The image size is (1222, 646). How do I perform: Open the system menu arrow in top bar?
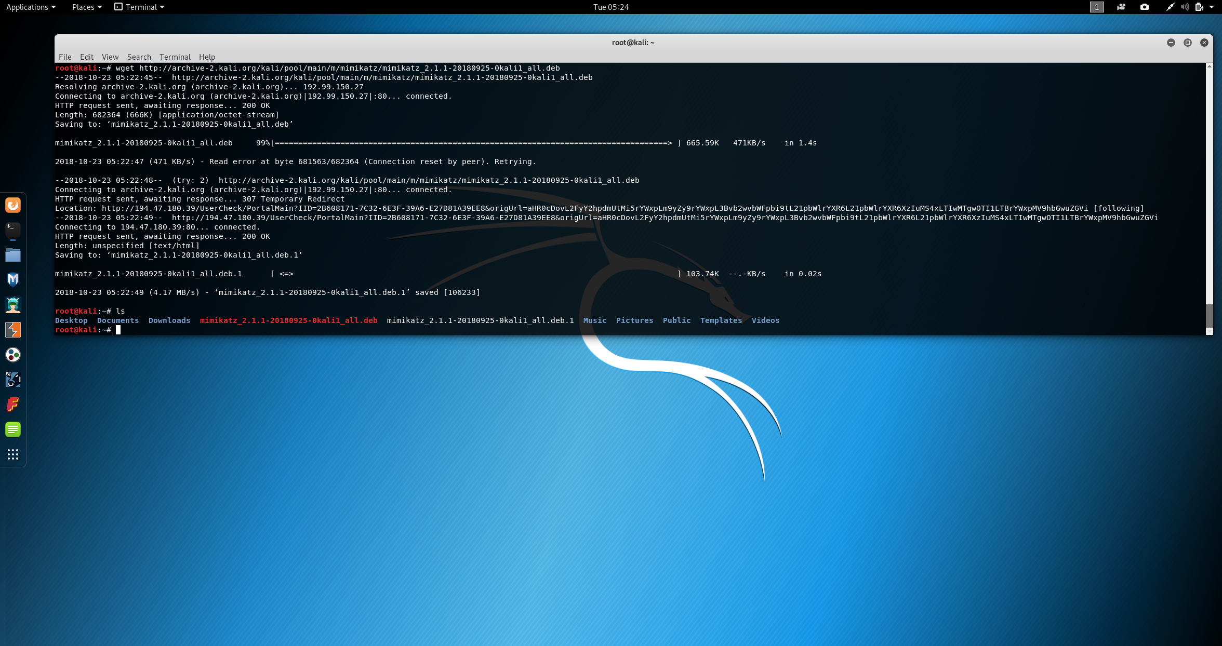pos(1212,7)
